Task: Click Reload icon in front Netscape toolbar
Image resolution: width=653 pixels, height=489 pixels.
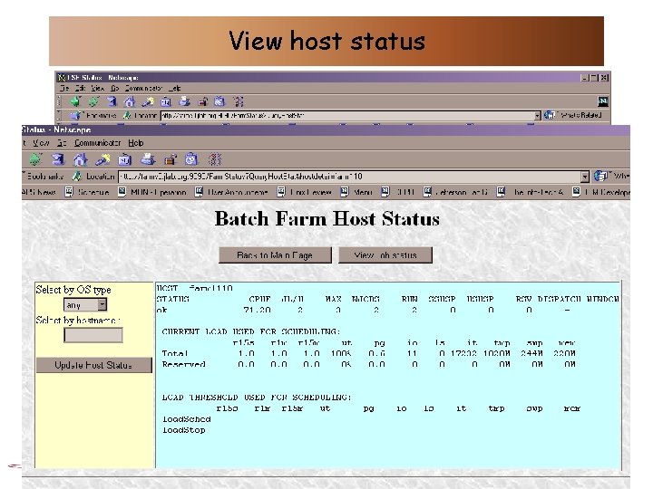Action: 58,159
